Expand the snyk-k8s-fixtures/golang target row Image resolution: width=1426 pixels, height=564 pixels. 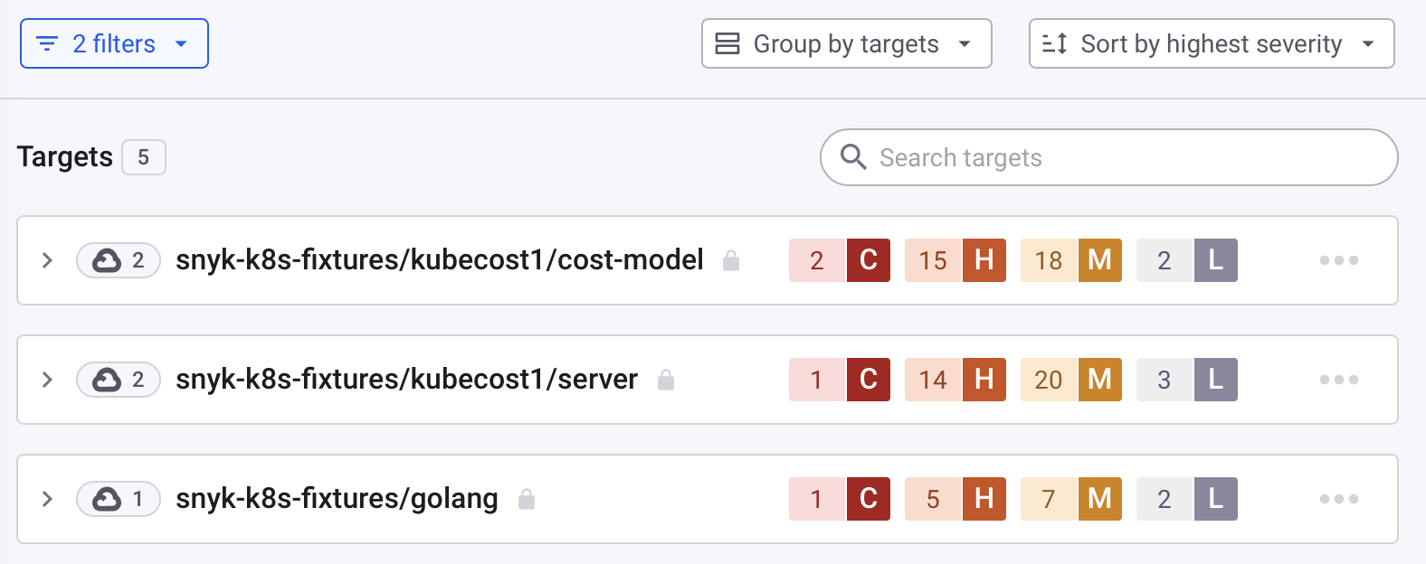point(47,499)
